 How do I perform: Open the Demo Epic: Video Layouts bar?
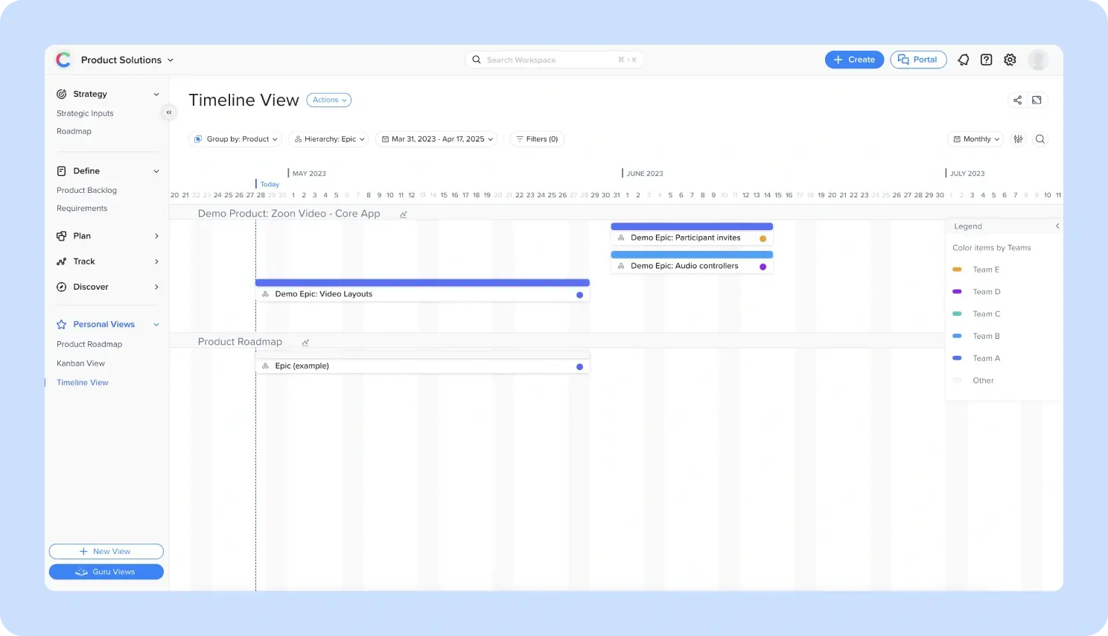[x=422, y=290]
